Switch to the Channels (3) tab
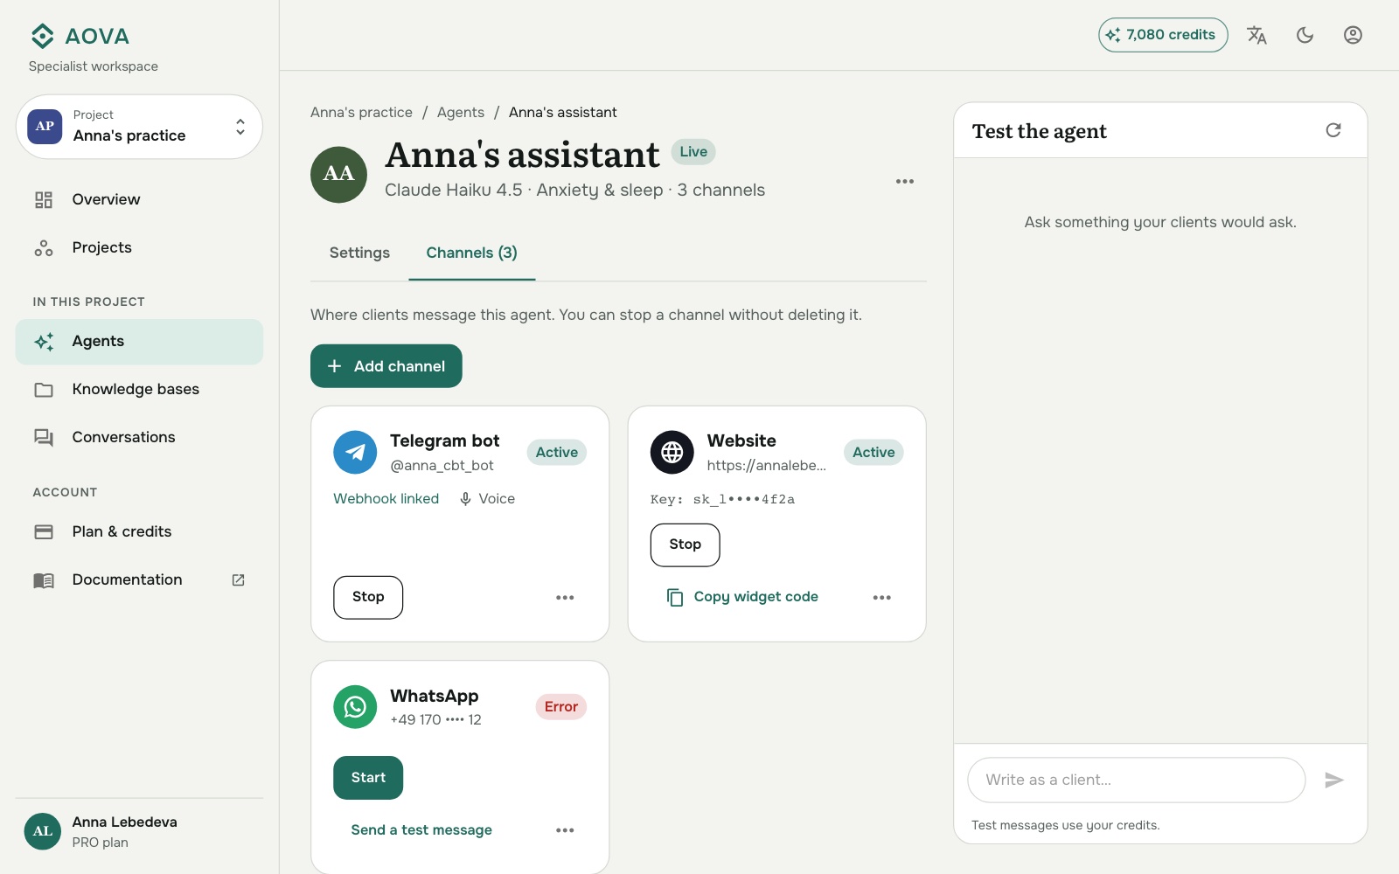This screenshot has height=874, width=1399. click(x=472, y=253)
